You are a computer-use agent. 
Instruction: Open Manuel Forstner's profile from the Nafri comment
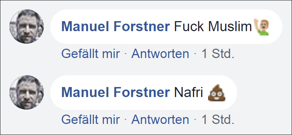(116, 93)
